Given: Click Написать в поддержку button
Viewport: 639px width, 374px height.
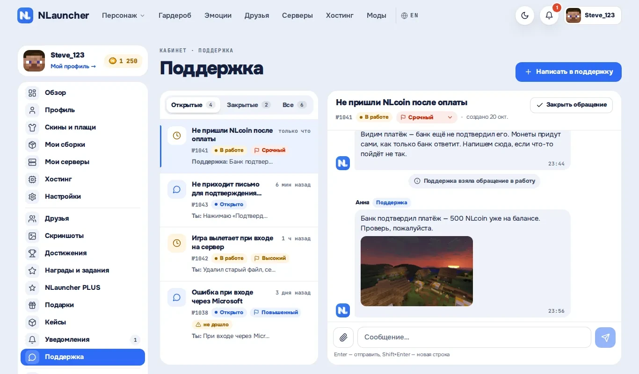Looking at the screenshot, I should [x=568, y=72].
